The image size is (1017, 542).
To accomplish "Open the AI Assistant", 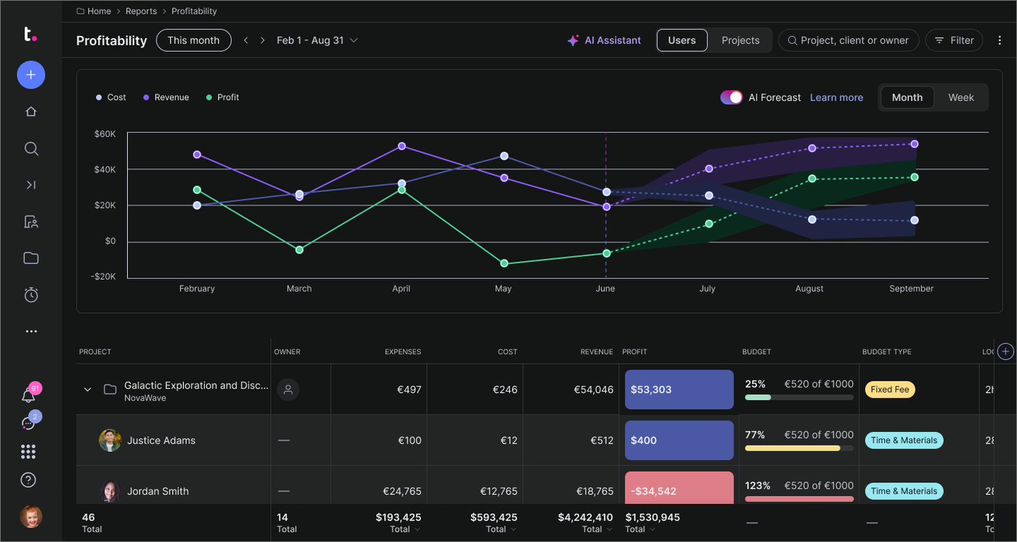I will pyautogui.click(x=604, y=40).
